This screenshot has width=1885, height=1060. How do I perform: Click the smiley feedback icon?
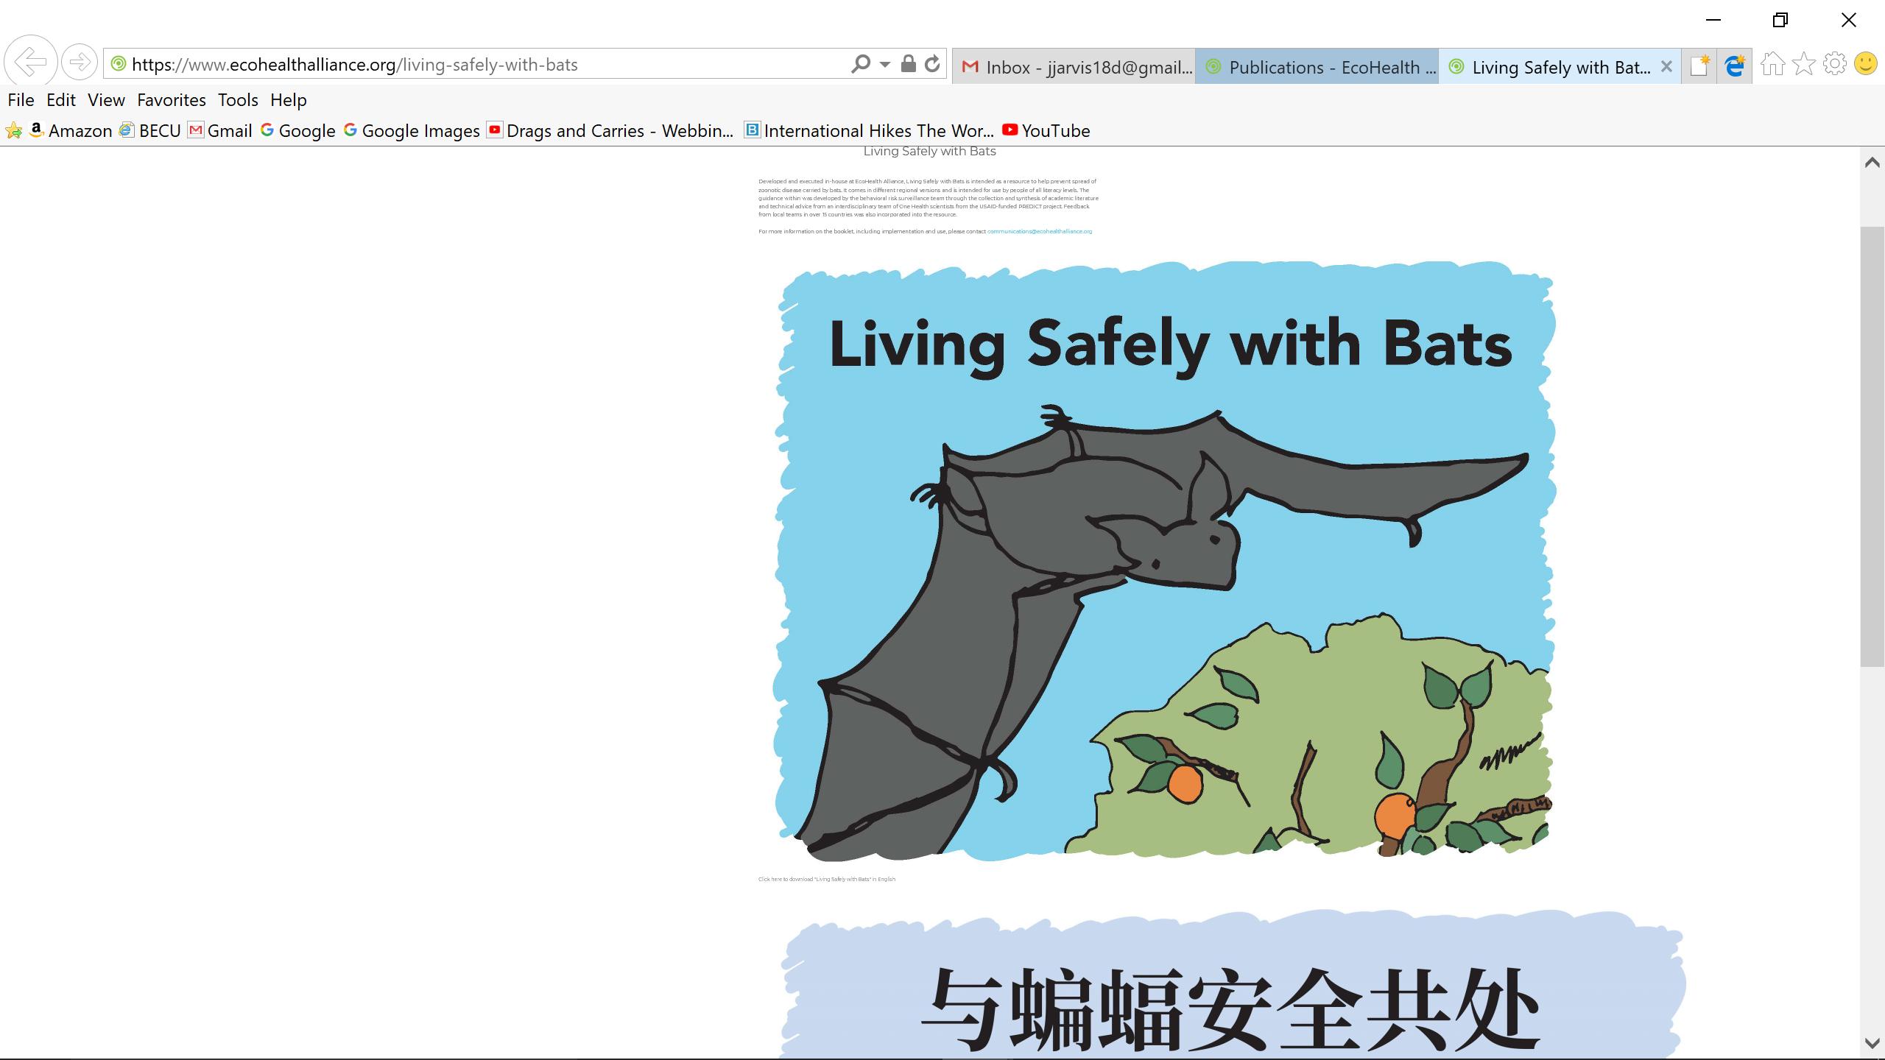coord(1865,65)
